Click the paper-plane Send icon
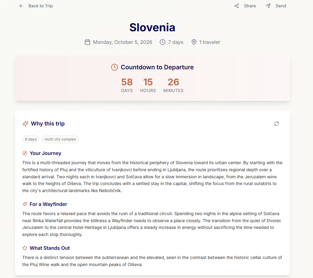313x278 pixels. click(268, 6)
